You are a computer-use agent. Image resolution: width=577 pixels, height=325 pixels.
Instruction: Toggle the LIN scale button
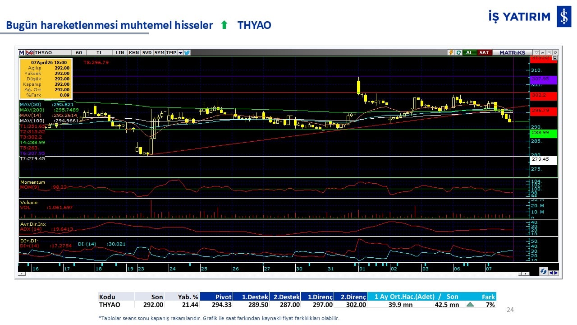point(120,53)
